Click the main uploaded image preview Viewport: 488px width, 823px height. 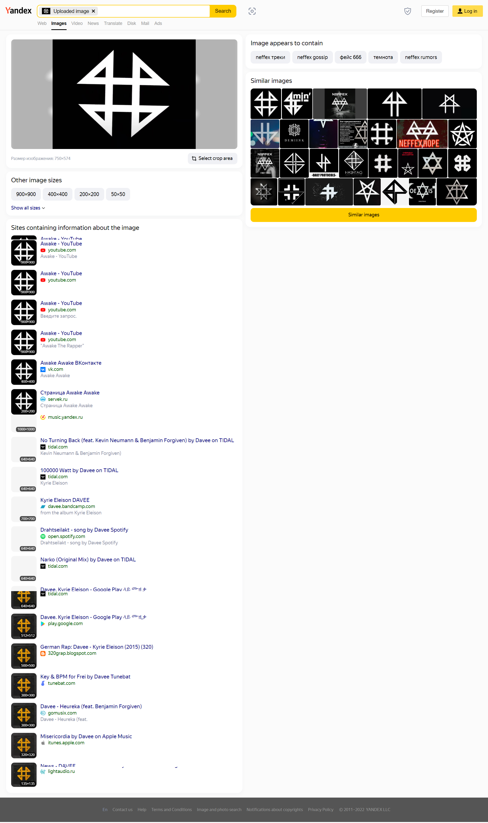coord(124,94)
